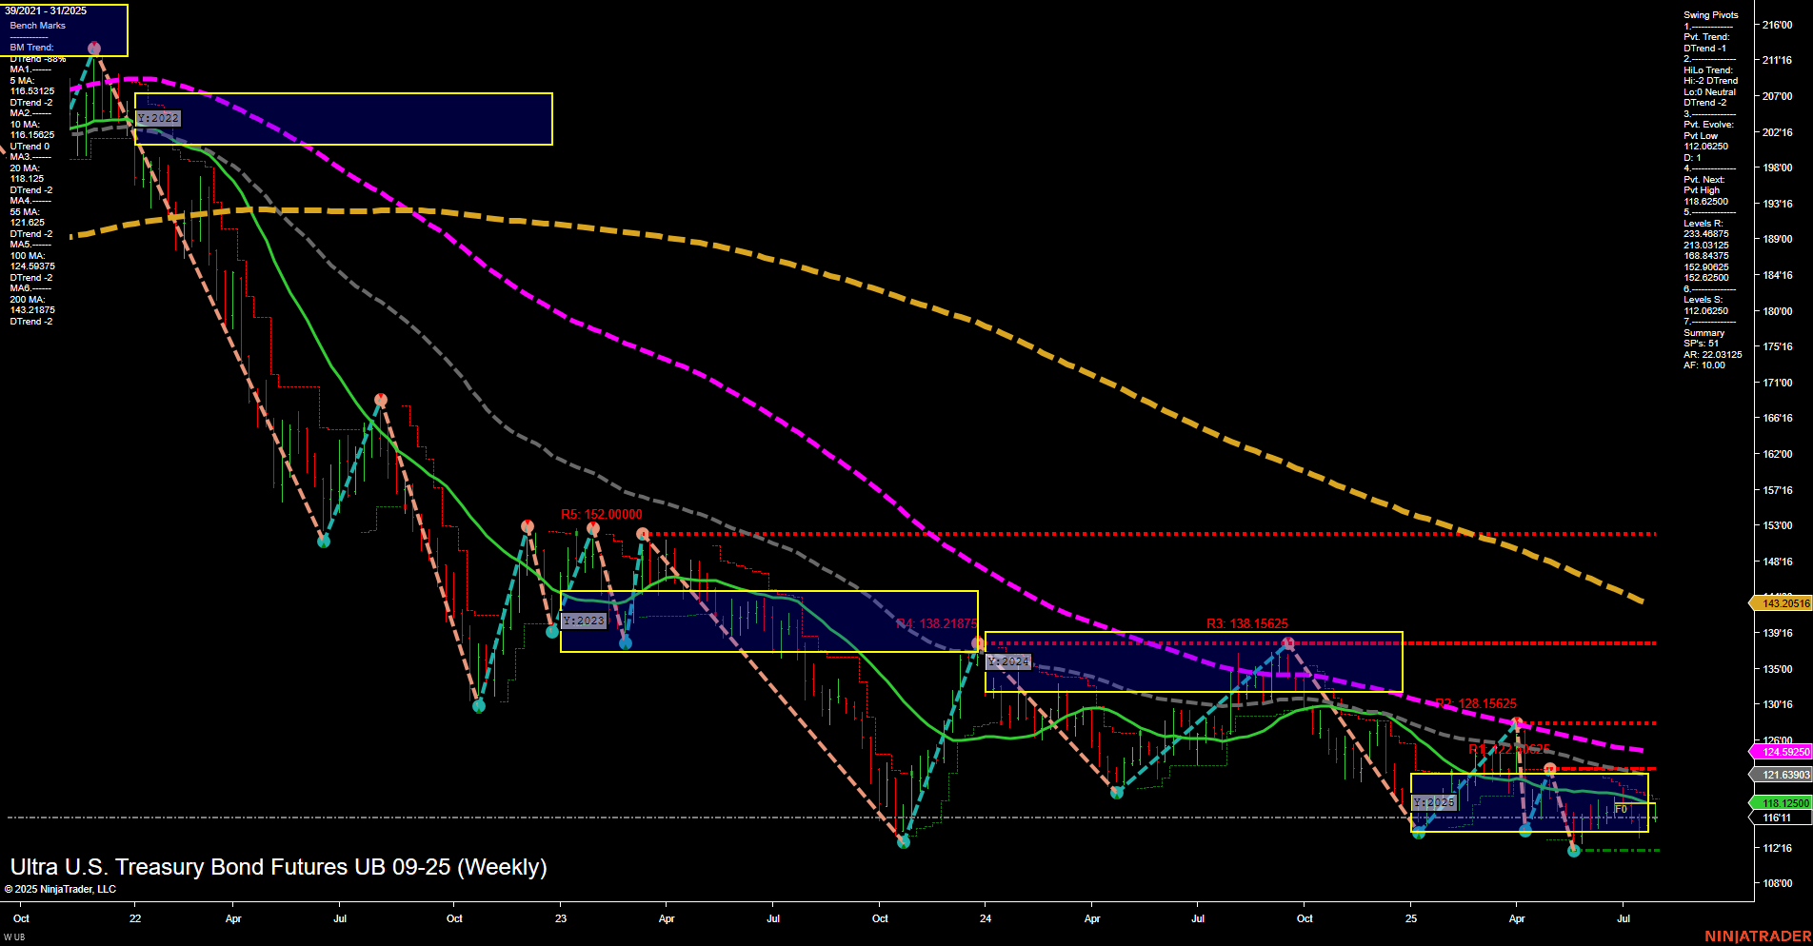This screenshot has width=1813, height=946.
Task: Click the 22 year label on time axis
Action: pos(135,918)
